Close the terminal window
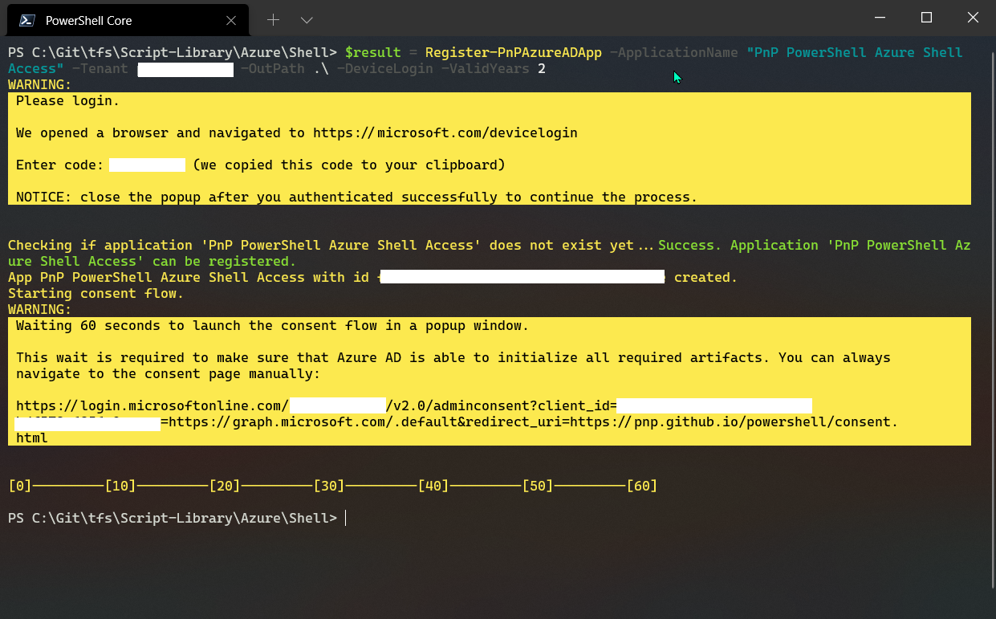 click(x=973, y=18)
